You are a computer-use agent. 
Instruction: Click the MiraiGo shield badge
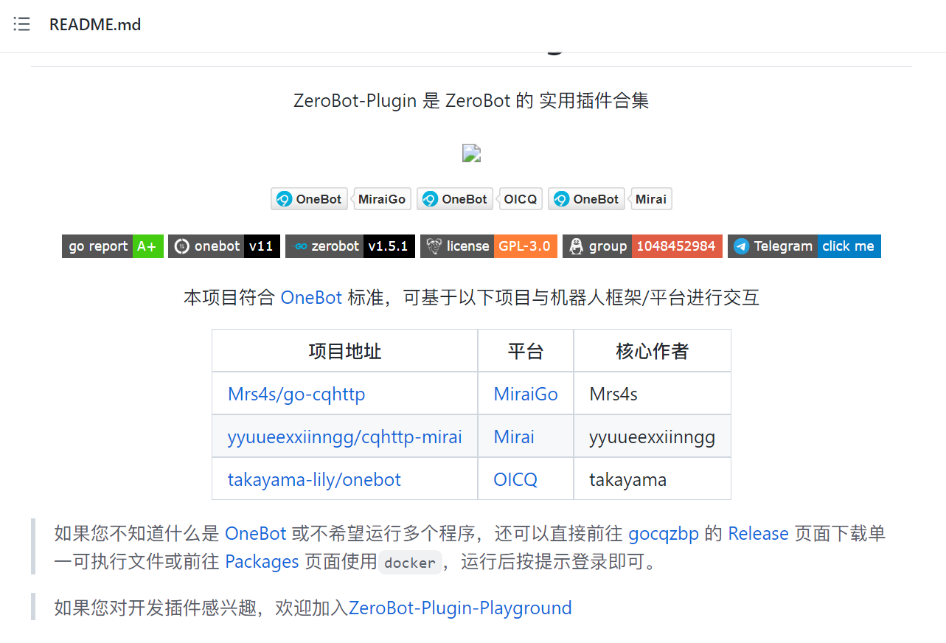click(382, 198)
